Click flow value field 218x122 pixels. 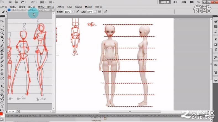pyautogui.click(x=90, y=12)
